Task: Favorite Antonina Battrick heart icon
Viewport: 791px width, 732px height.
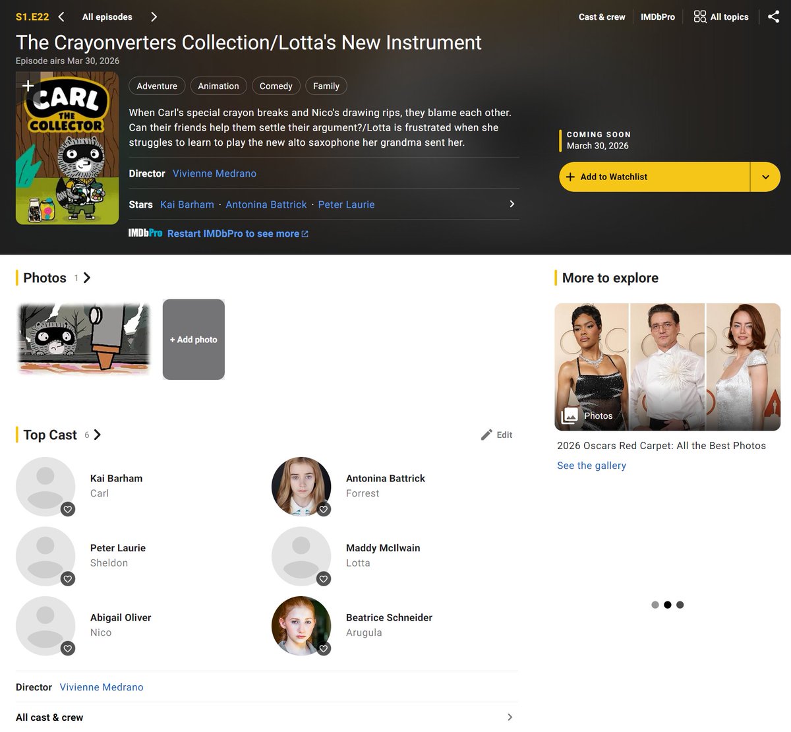Action: click(323, 509)
